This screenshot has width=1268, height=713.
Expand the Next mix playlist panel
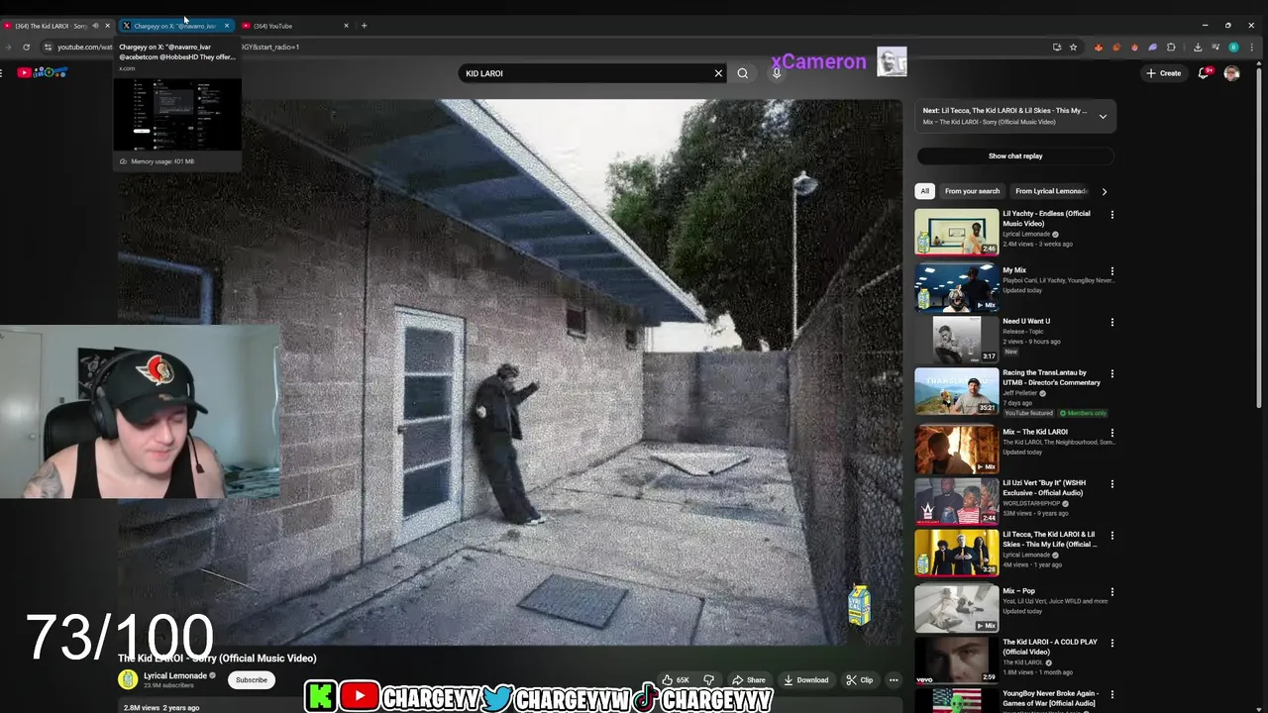tap(1103, 116)
